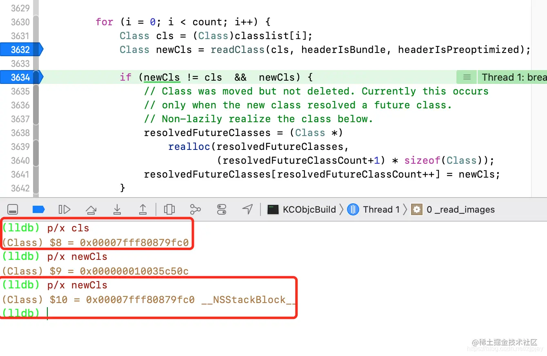
Task: Open the Debug View Hierarchy tool
Action: 169,209
